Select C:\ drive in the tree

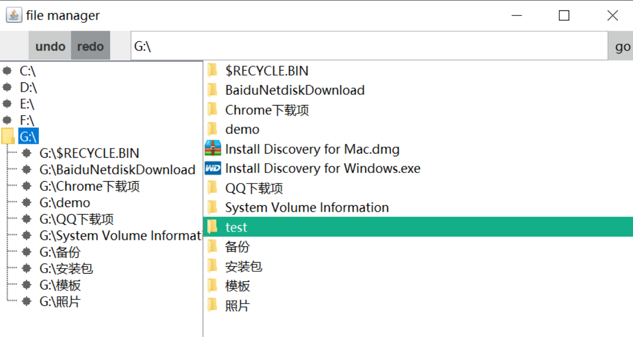(x=28, y=71)
